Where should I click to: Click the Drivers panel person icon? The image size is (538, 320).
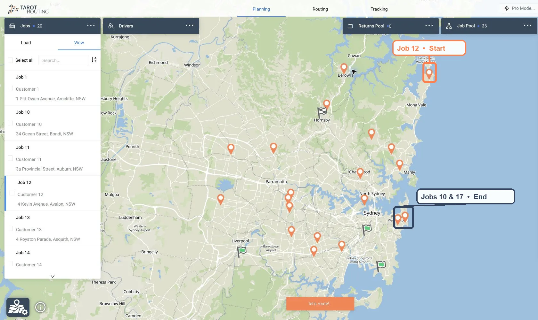pos(111,26)
